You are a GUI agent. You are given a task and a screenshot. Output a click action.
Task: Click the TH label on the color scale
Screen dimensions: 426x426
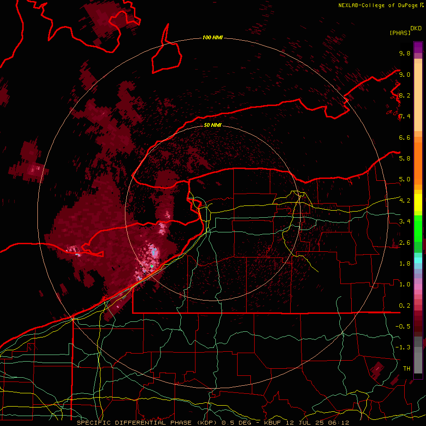[407, 368]
